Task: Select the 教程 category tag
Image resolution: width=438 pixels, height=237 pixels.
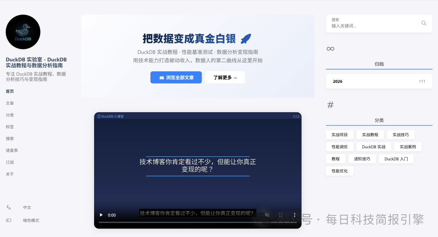Action: (336, 159)
